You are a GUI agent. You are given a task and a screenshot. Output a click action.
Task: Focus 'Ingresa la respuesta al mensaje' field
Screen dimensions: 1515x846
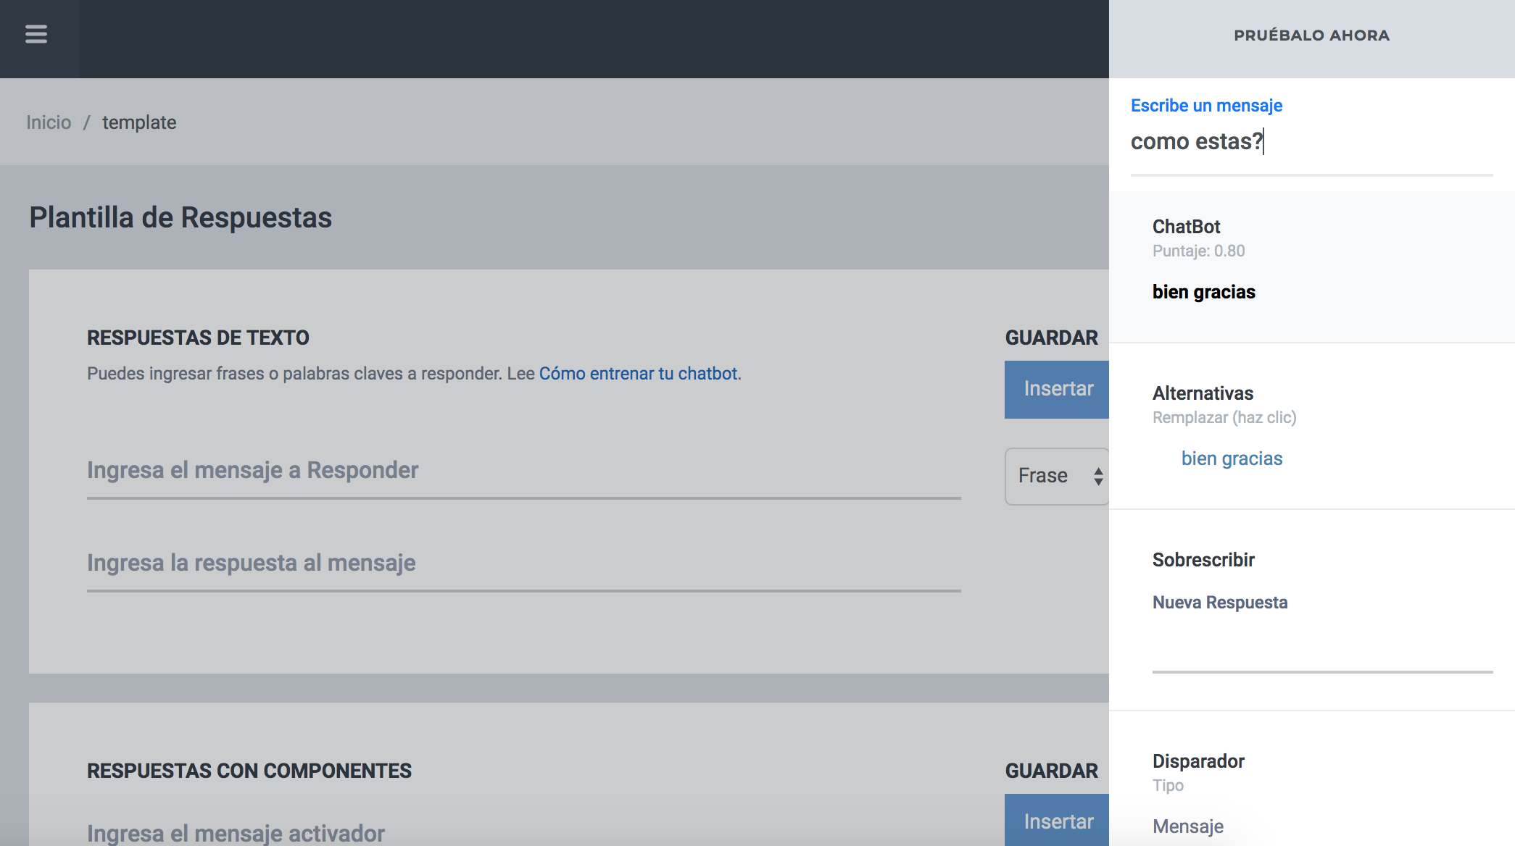point(524,564)
